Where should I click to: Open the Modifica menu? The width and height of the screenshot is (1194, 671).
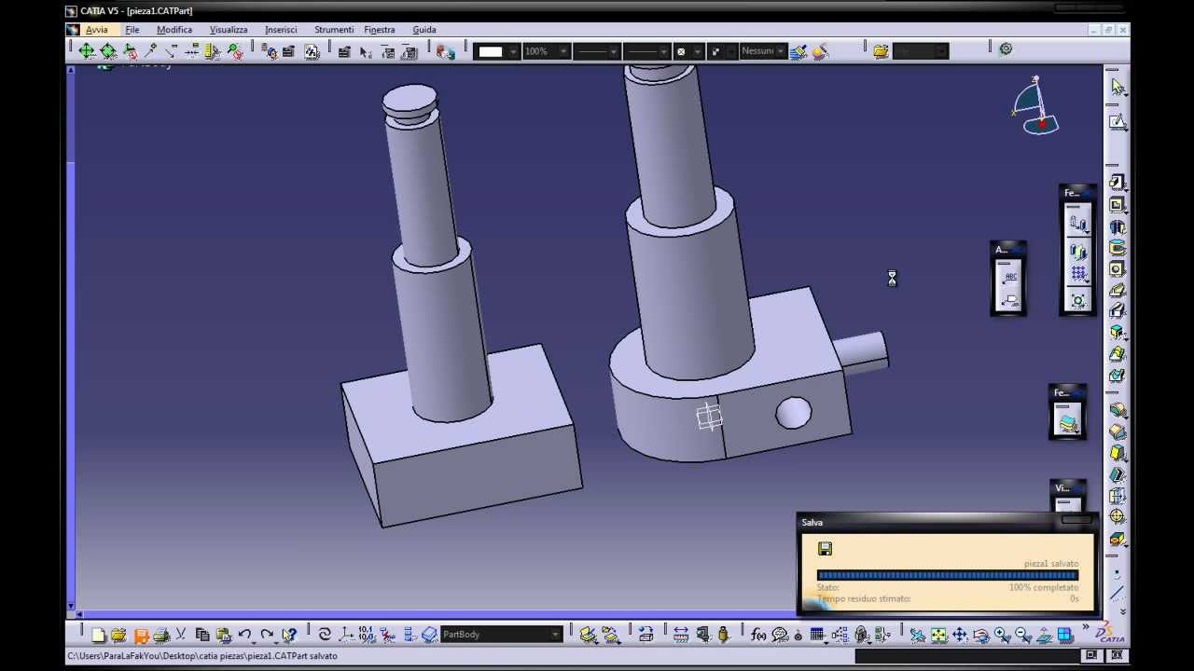[x=174, y=30]
